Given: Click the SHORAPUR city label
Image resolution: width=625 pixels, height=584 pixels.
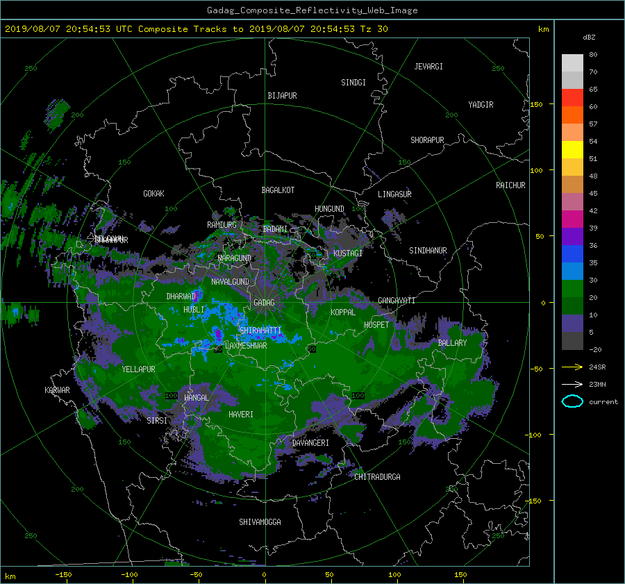Looking at the screenshot, I should point(427,140).
